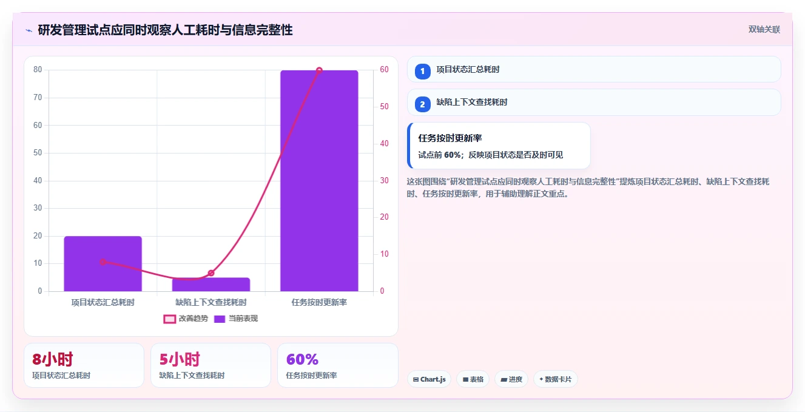Image resolution: width=805 pixels, height=412 pixels.
Task: Click the 60% stat card
Action: pos(337,365)
